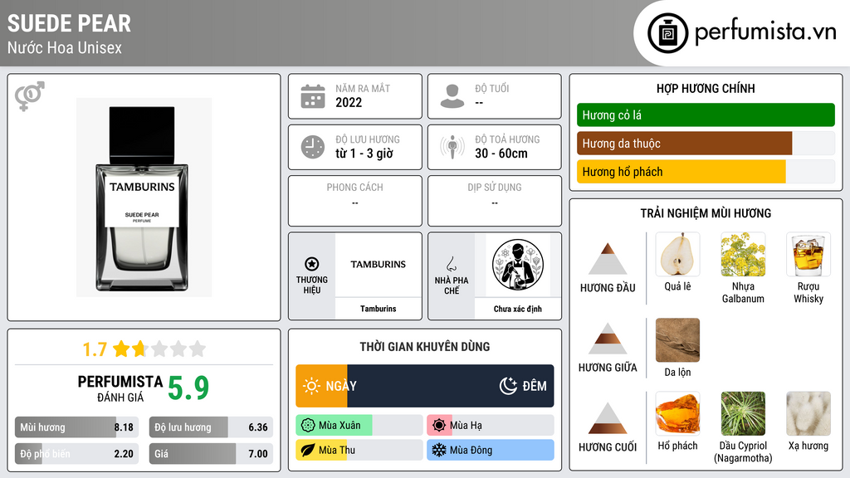Click the Mùa Xuân season label
Image resolution: width=850 pixels, height=478 pixels.
pos(340,426)
